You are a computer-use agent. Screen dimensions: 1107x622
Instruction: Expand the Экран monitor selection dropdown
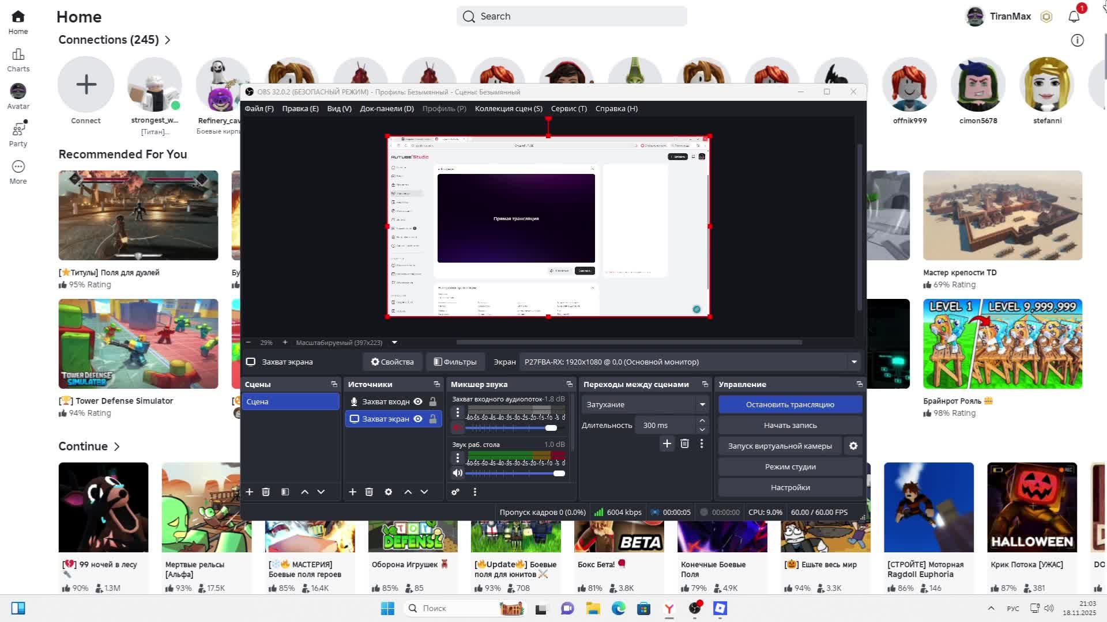pyautogui.click(x=854, y=362)
